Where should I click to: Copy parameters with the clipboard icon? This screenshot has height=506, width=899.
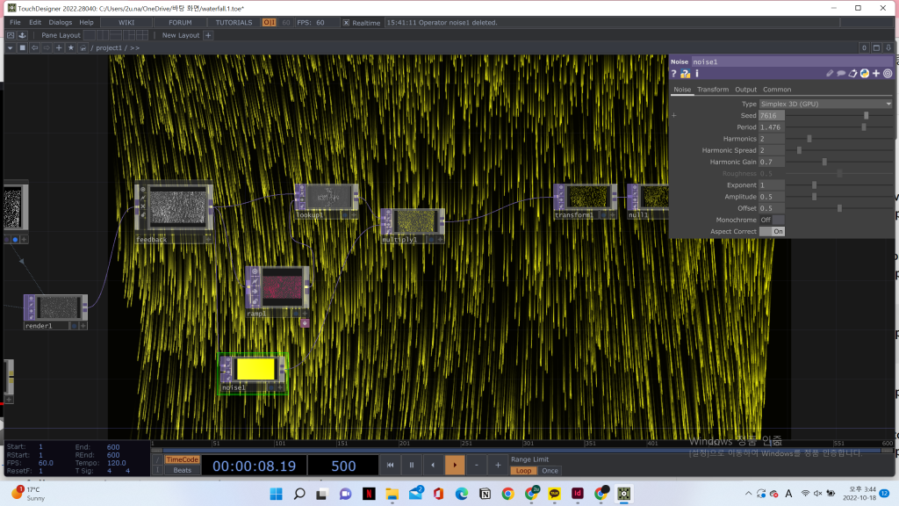point(853,74)
